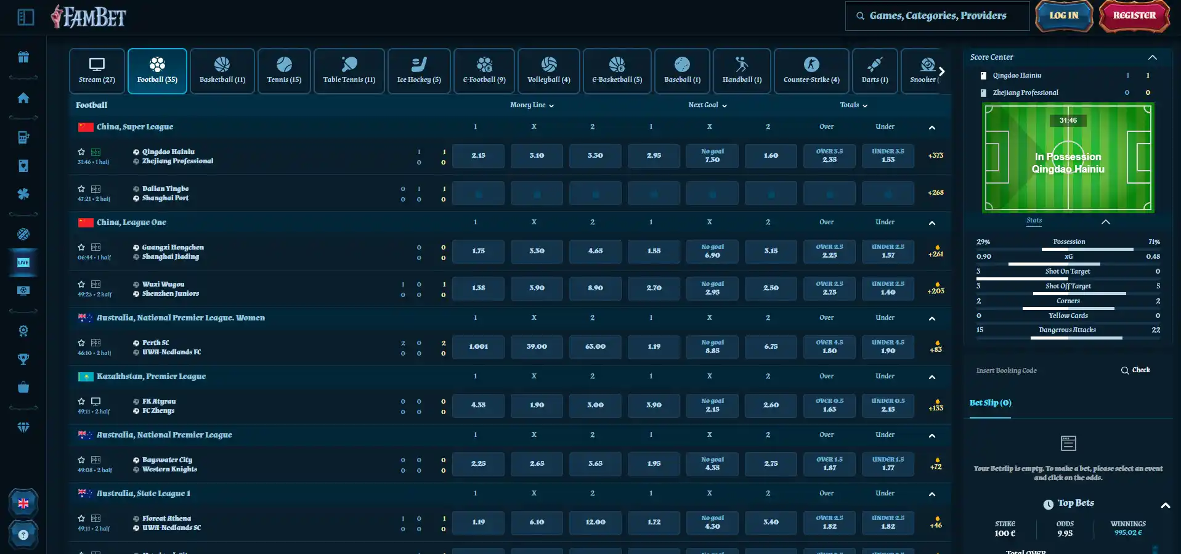
Task: Switch to the Basketball (11) tab
Action: pyautogui.click(x=222, y=71)
